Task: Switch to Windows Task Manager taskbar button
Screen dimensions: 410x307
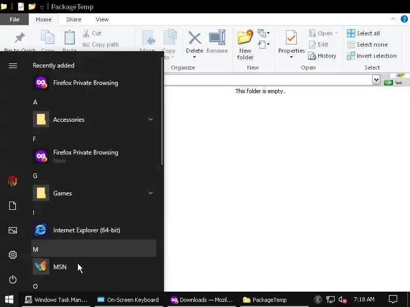Action: pos(56,299)
